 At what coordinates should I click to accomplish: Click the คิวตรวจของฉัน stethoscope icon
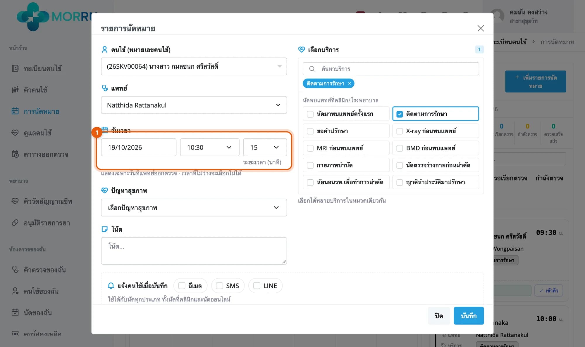(15, 270)
